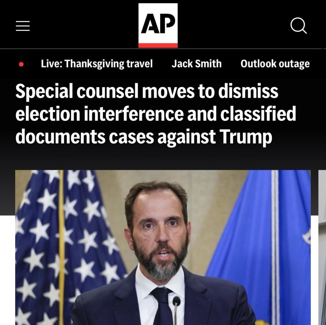Click the article's lead photo
The height and width of the screenshot is (325, 326).
click(x=163, y=247)
